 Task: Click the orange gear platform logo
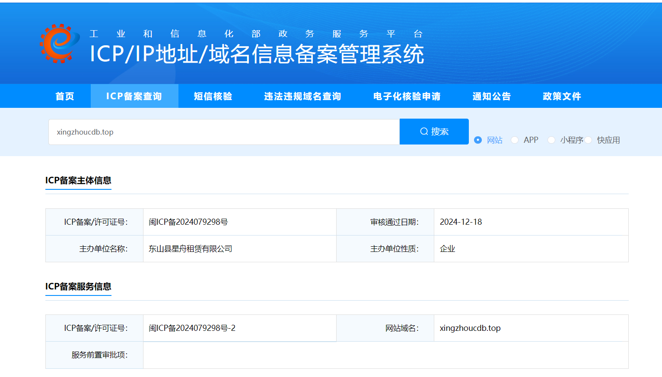point(60,44)
